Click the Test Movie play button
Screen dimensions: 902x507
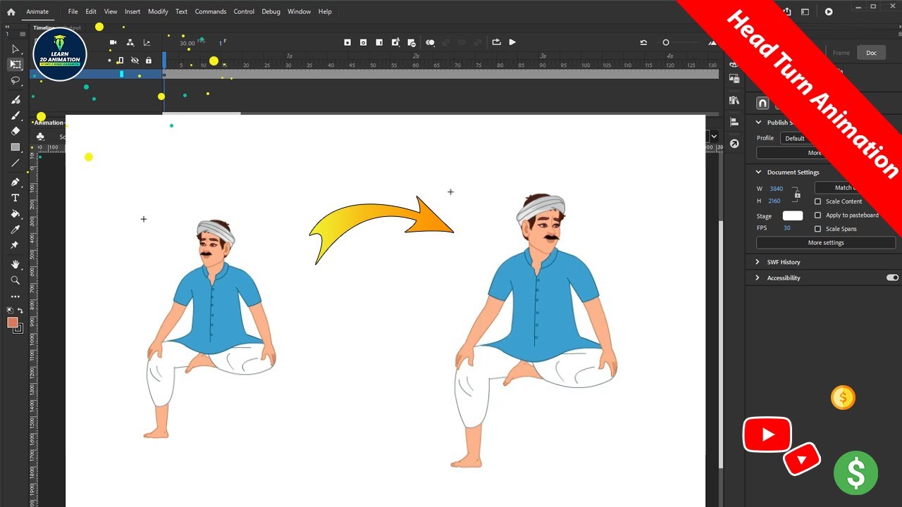point(829,11)
